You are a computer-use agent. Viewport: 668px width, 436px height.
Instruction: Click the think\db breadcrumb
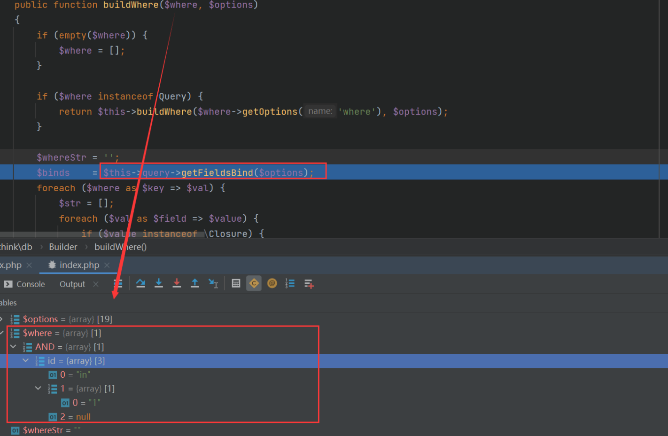click(16, 247)
